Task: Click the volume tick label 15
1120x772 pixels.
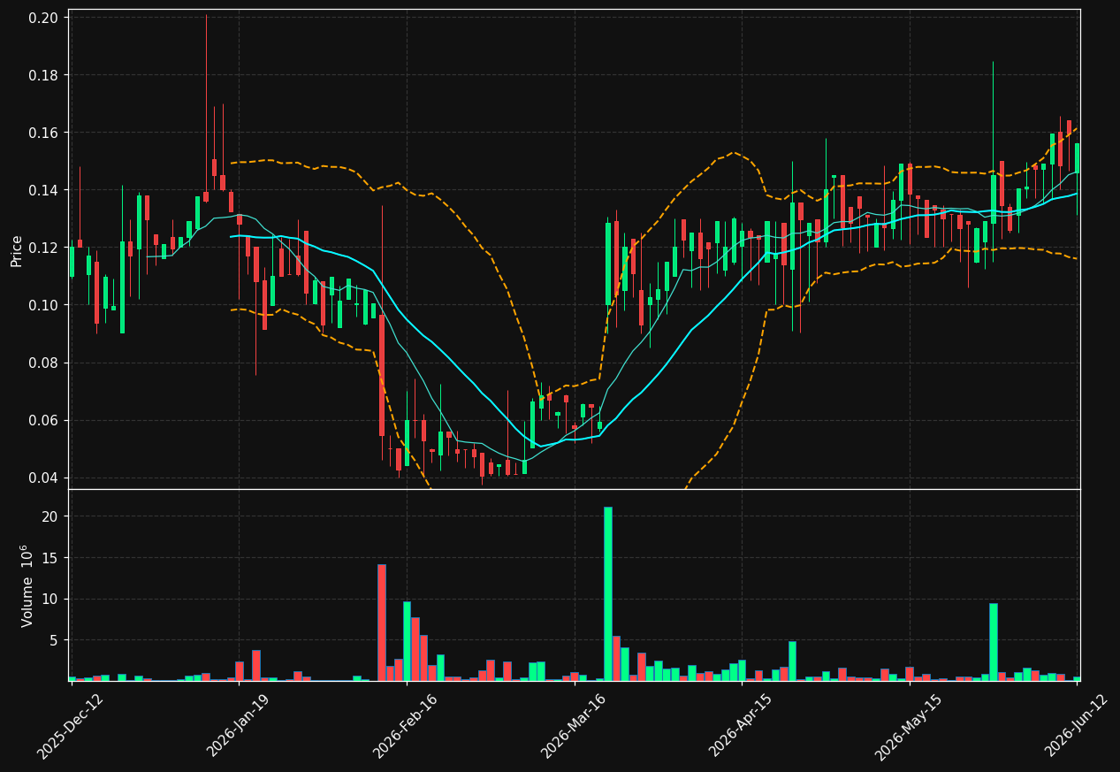Action: [x=50, y=558]
